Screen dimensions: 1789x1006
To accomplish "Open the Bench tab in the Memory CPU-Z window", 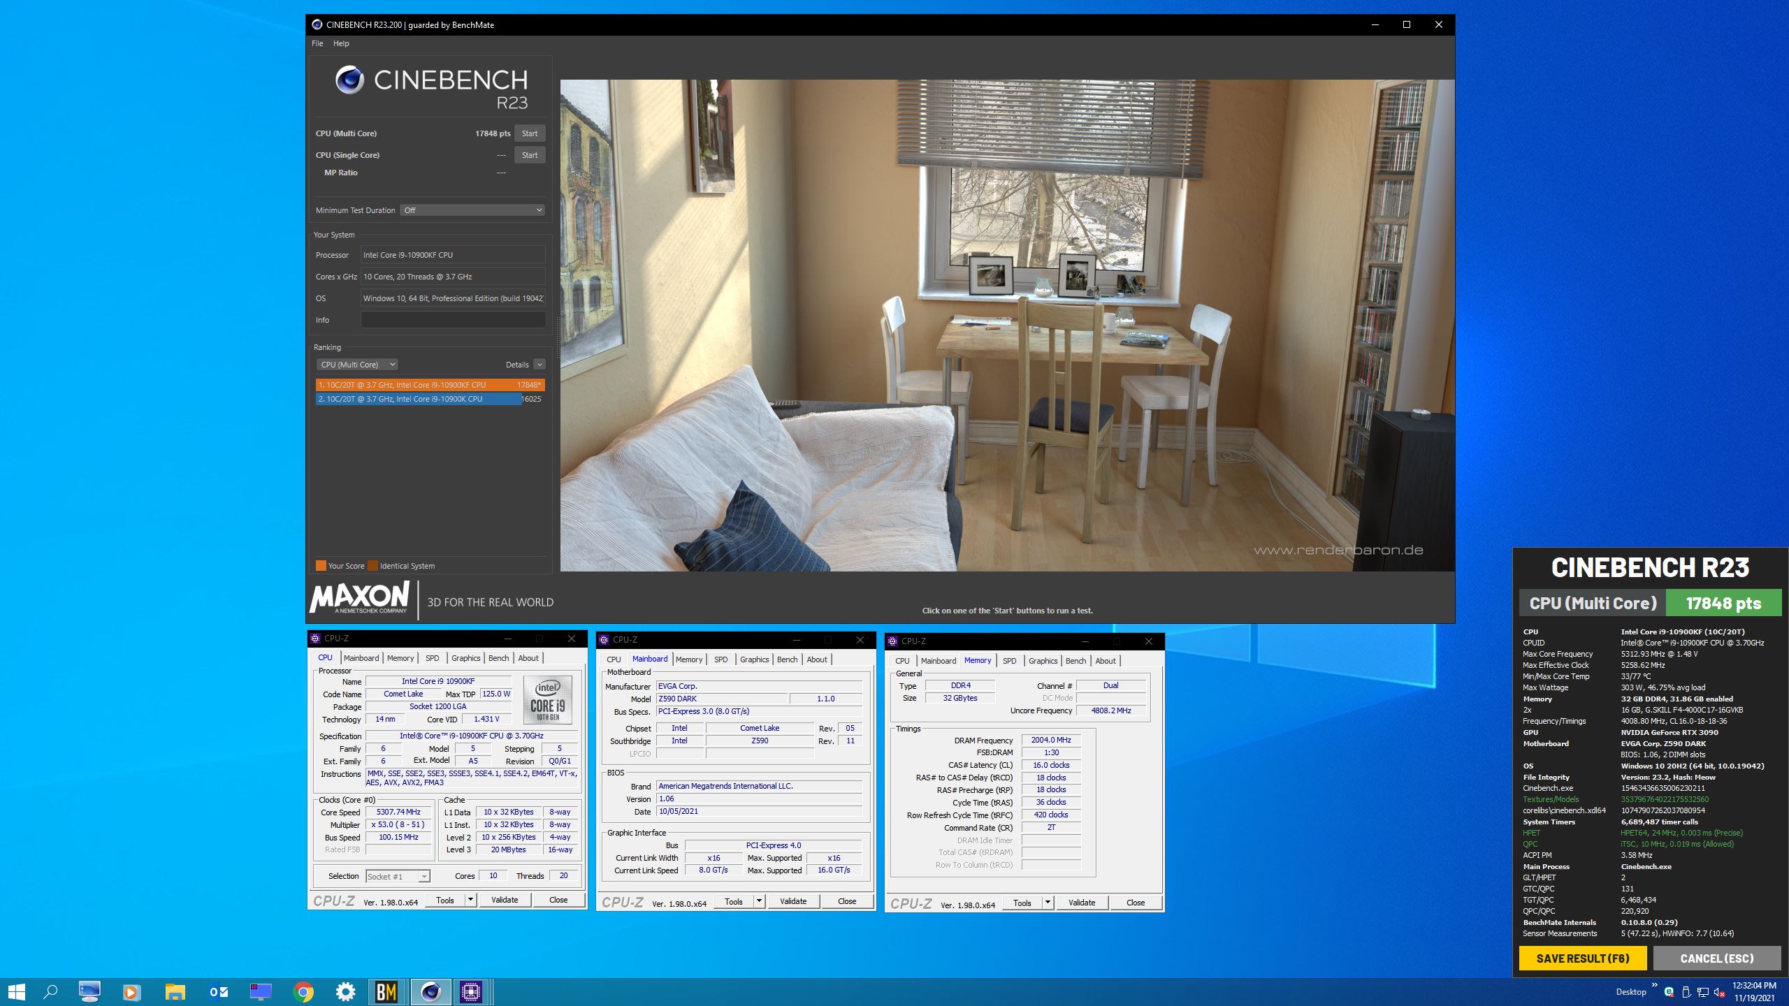I will (x=1075, y=661).
